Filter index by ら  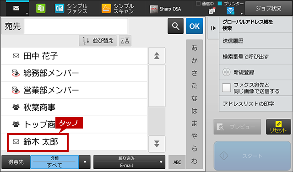point(194,149)
